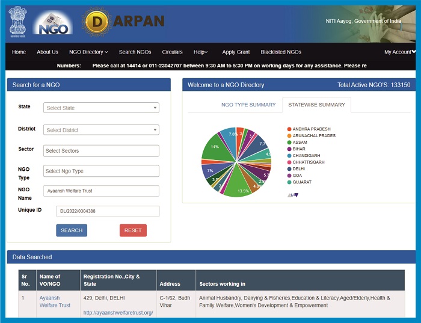Open the Circulars page

click(x=172, y=52)
